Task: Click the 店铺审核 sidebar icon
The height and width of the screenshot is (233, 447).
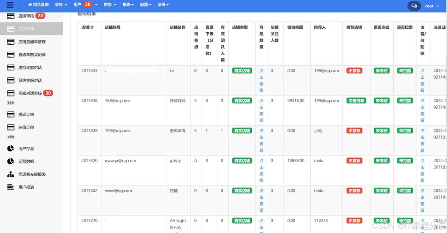Action: (x=11, y=16)
